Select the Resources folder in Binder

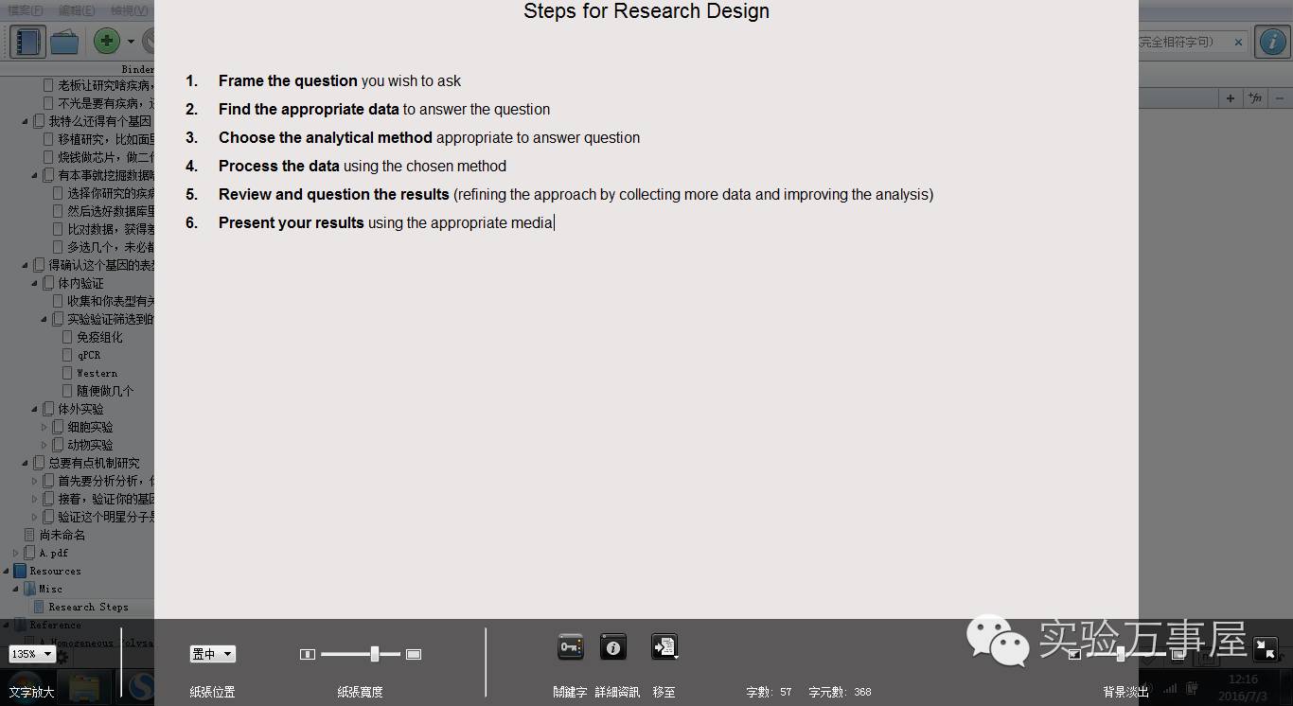click(55, 571)
